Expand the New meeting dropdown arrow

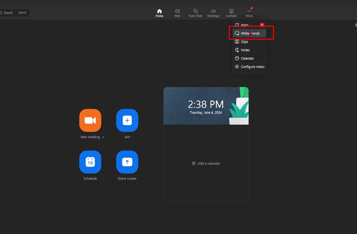(x=103, y=137)
